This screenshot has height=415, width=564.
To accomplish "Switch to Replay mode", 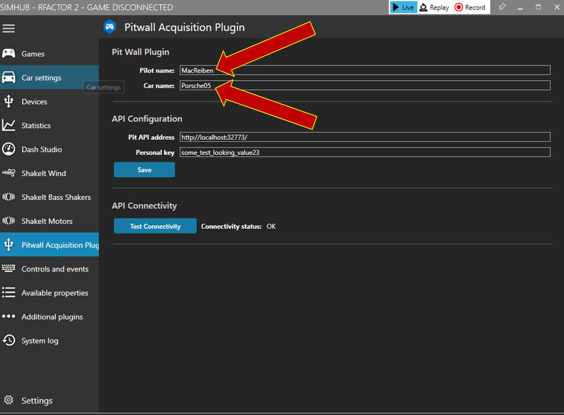I will tap(435, 7).
